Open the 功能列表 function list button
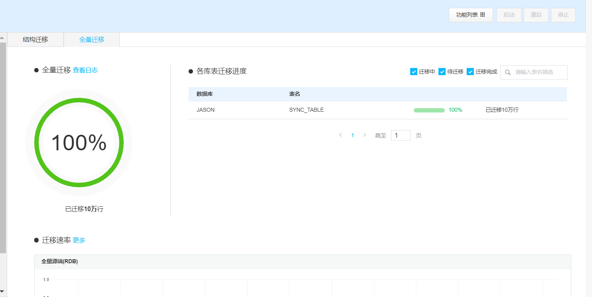 (471, 15)
